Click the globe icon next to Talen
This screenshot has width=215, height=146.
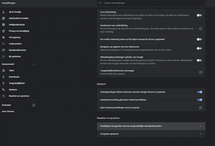point(3,70)
